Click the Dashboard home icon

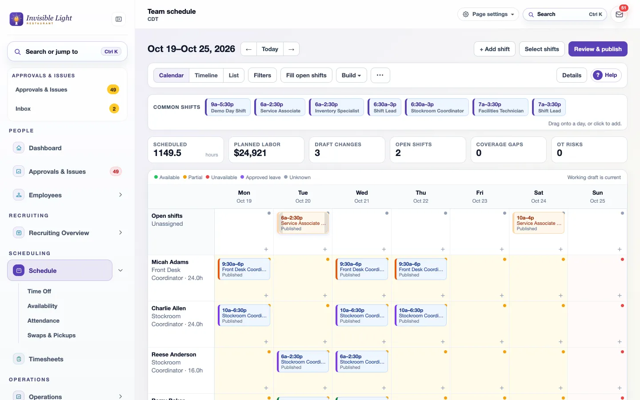pos(19,148)
